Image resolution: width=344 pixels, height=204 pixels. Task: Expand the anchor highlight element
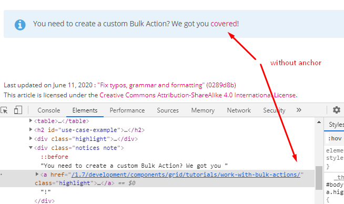(x=37, y=174)
